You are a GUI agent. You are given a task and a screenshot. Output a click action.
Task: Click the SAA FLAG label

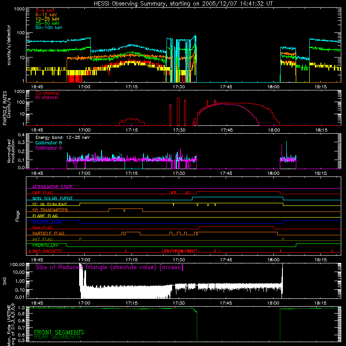pos(42,227)
